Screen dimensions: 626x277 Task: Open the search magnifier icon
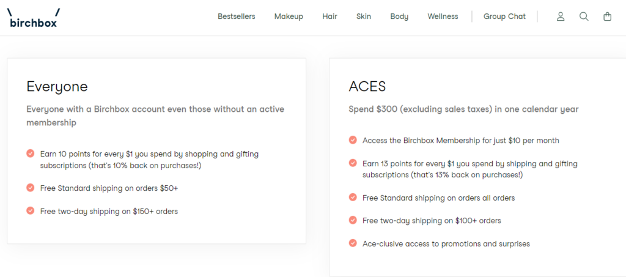pos(584,17)
